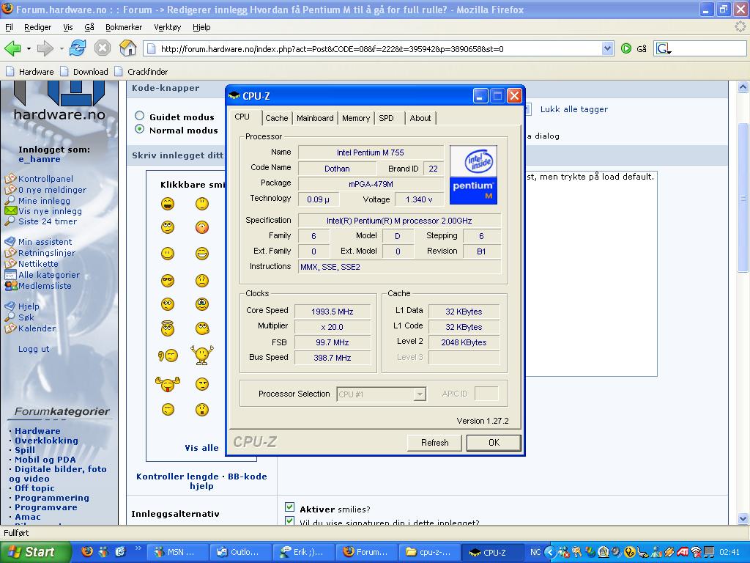The height and width of the screenshot is (563, 750).
Task: Insert the red blushing smiley
Action: (202, 227)
